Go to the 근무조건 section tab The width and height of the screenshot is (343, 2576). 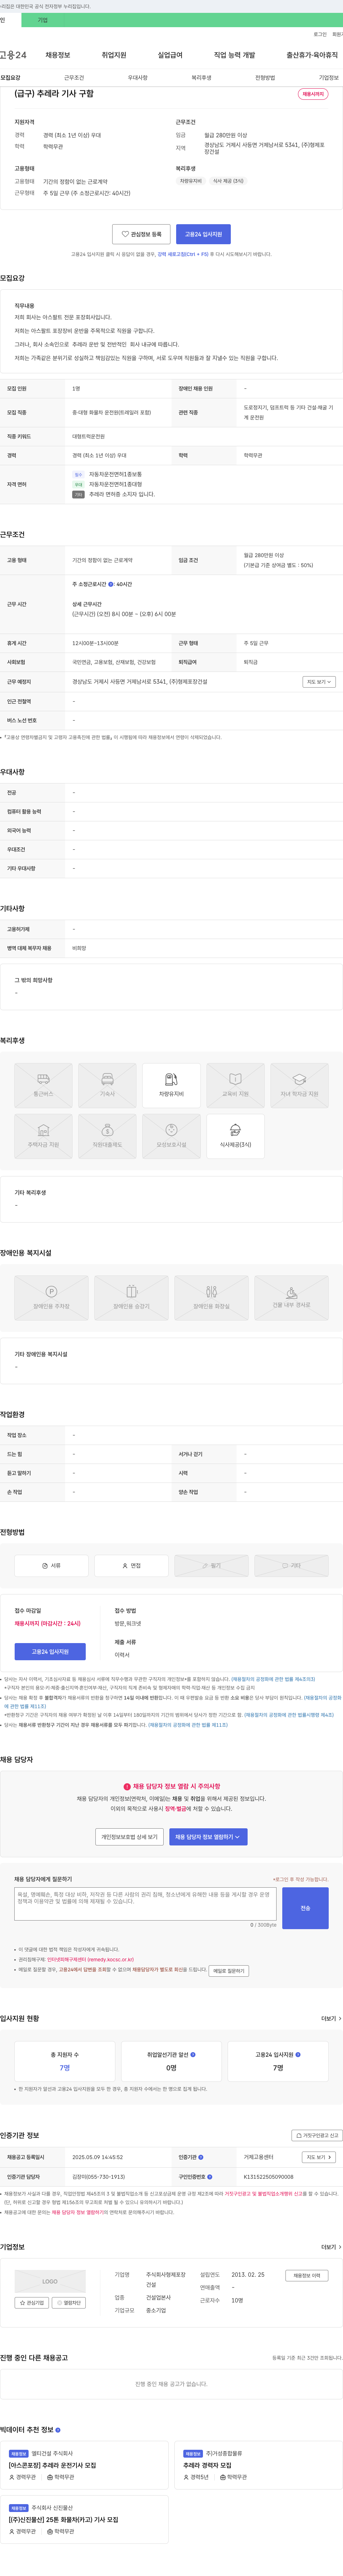pyautogui.click(x=74, y=78)
